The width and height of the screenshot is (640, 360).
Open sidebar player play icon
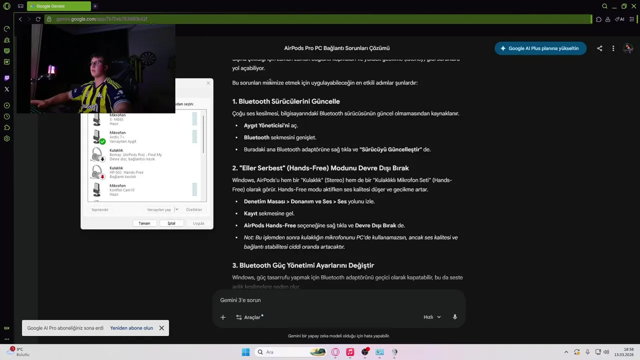(x=6, y=105)
